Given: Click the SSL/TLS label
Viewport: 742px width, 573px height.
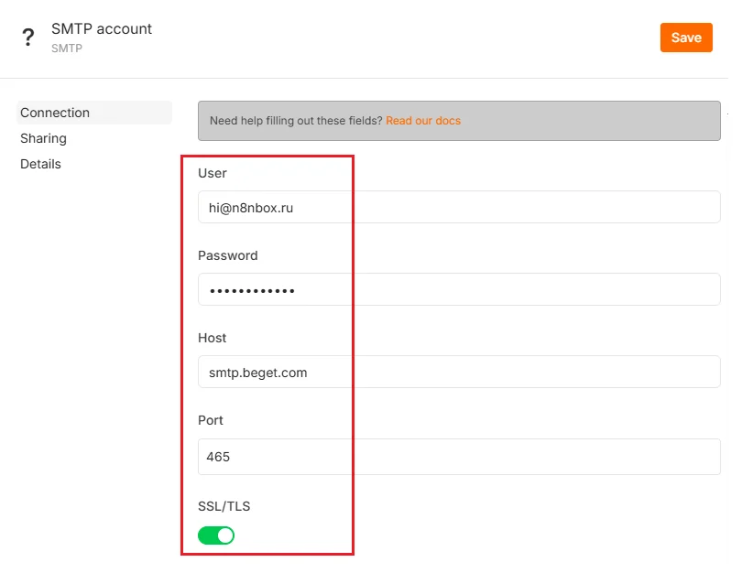Looking at the screenshot, I should (224, 506).
